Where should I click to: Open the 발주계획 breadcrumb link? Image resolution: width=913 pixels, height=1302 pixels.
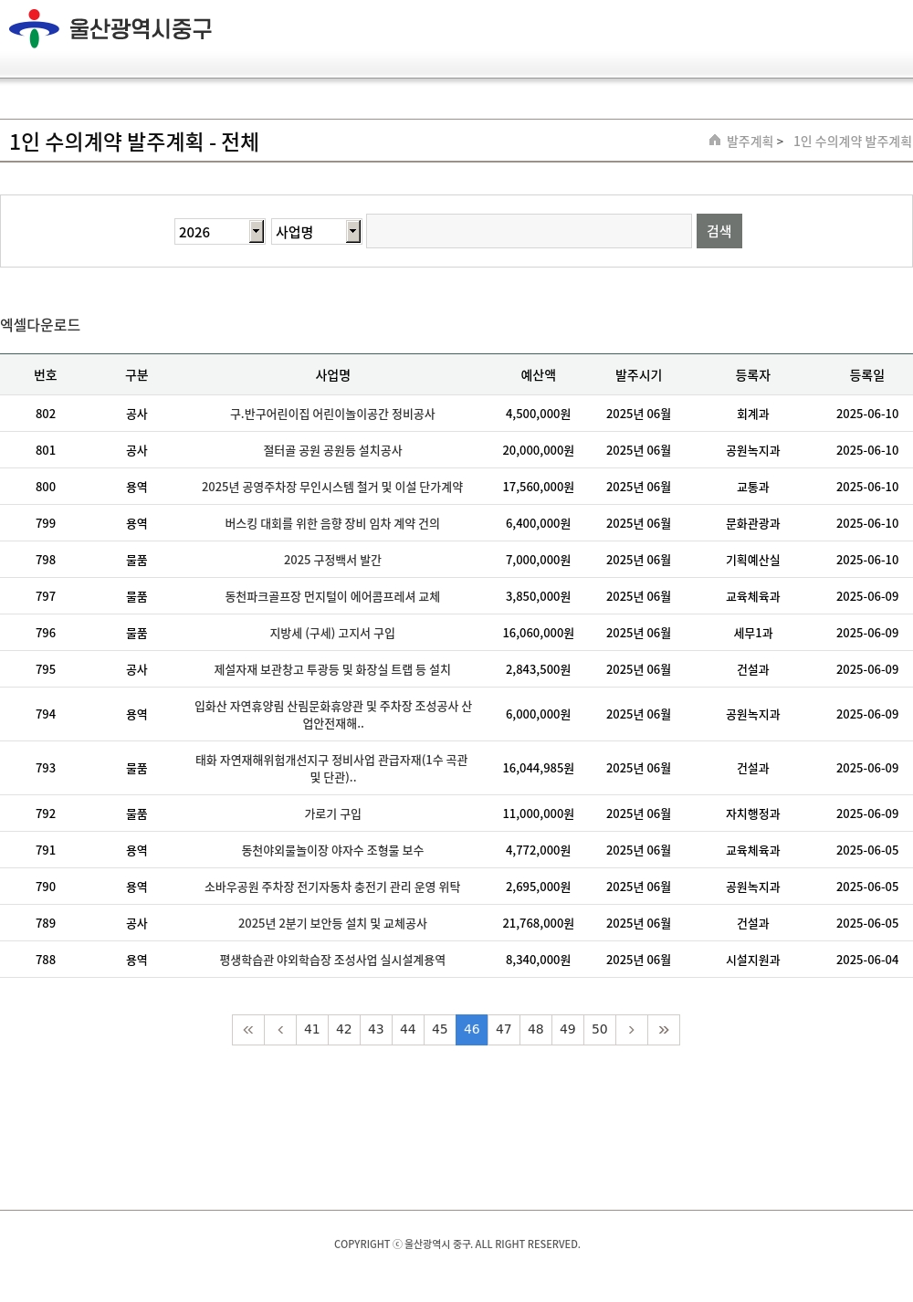tap(750, 142)
